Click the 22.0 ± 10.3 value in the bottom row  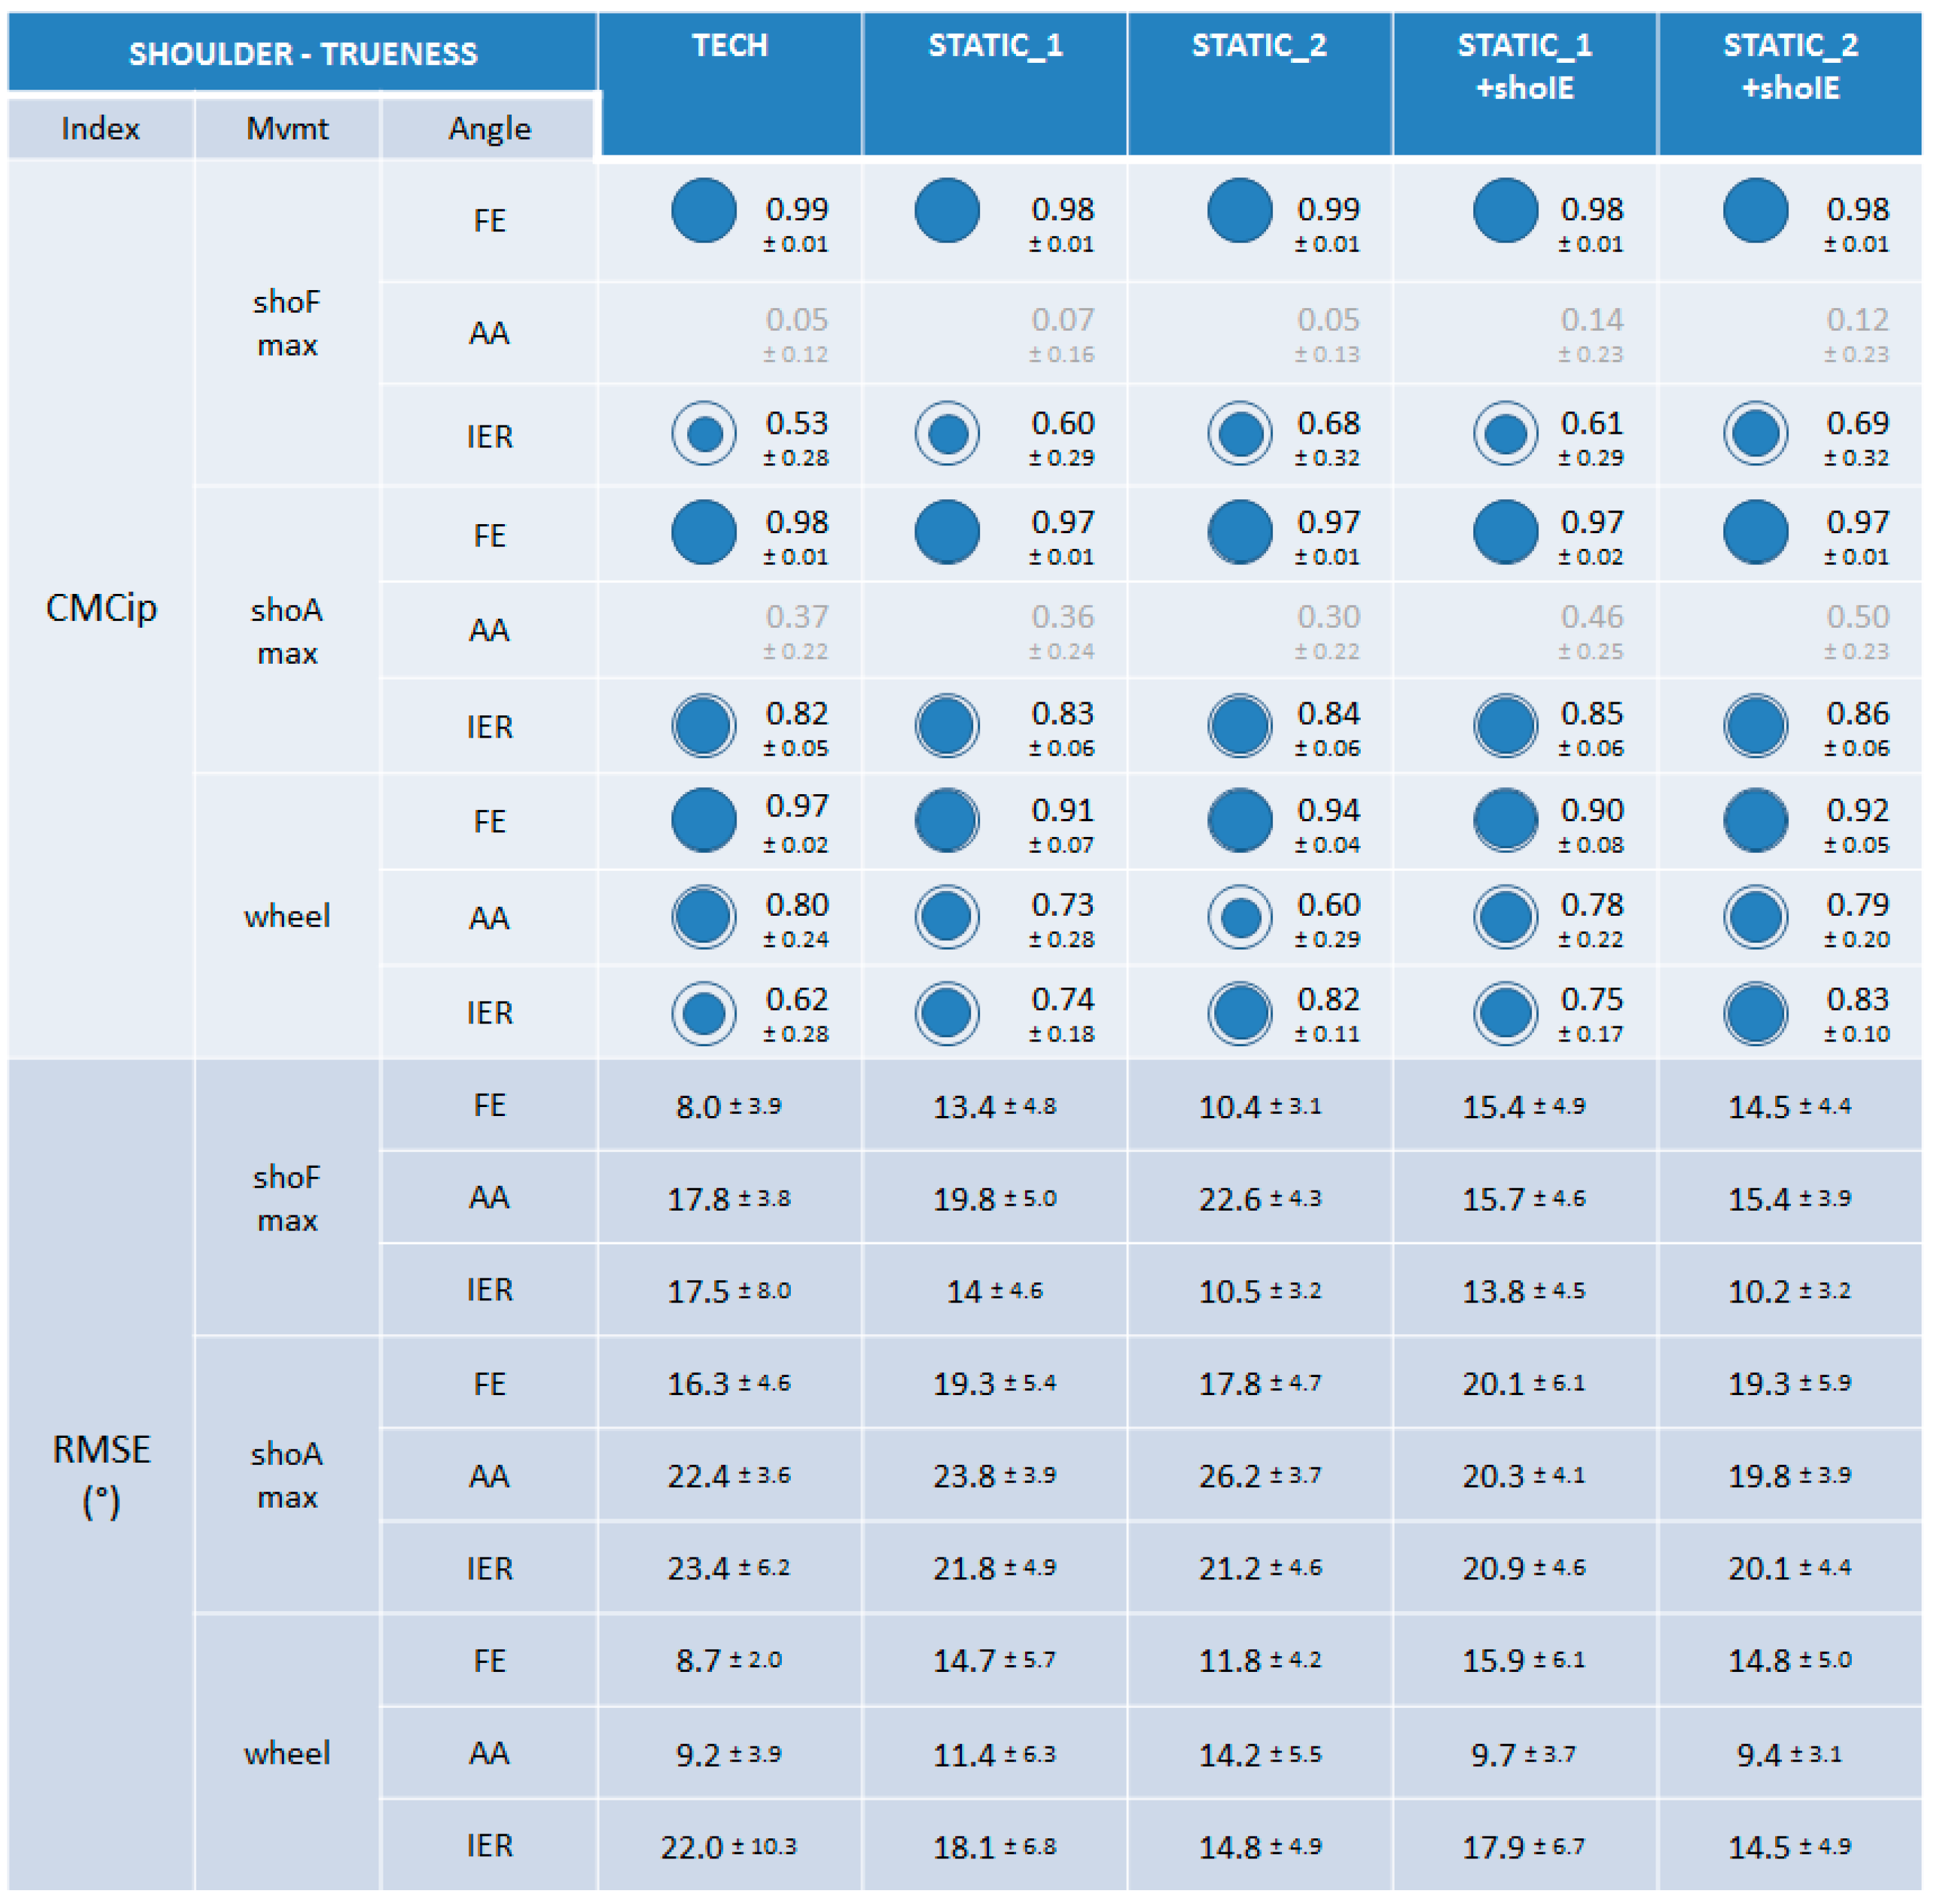point(728,1846)
